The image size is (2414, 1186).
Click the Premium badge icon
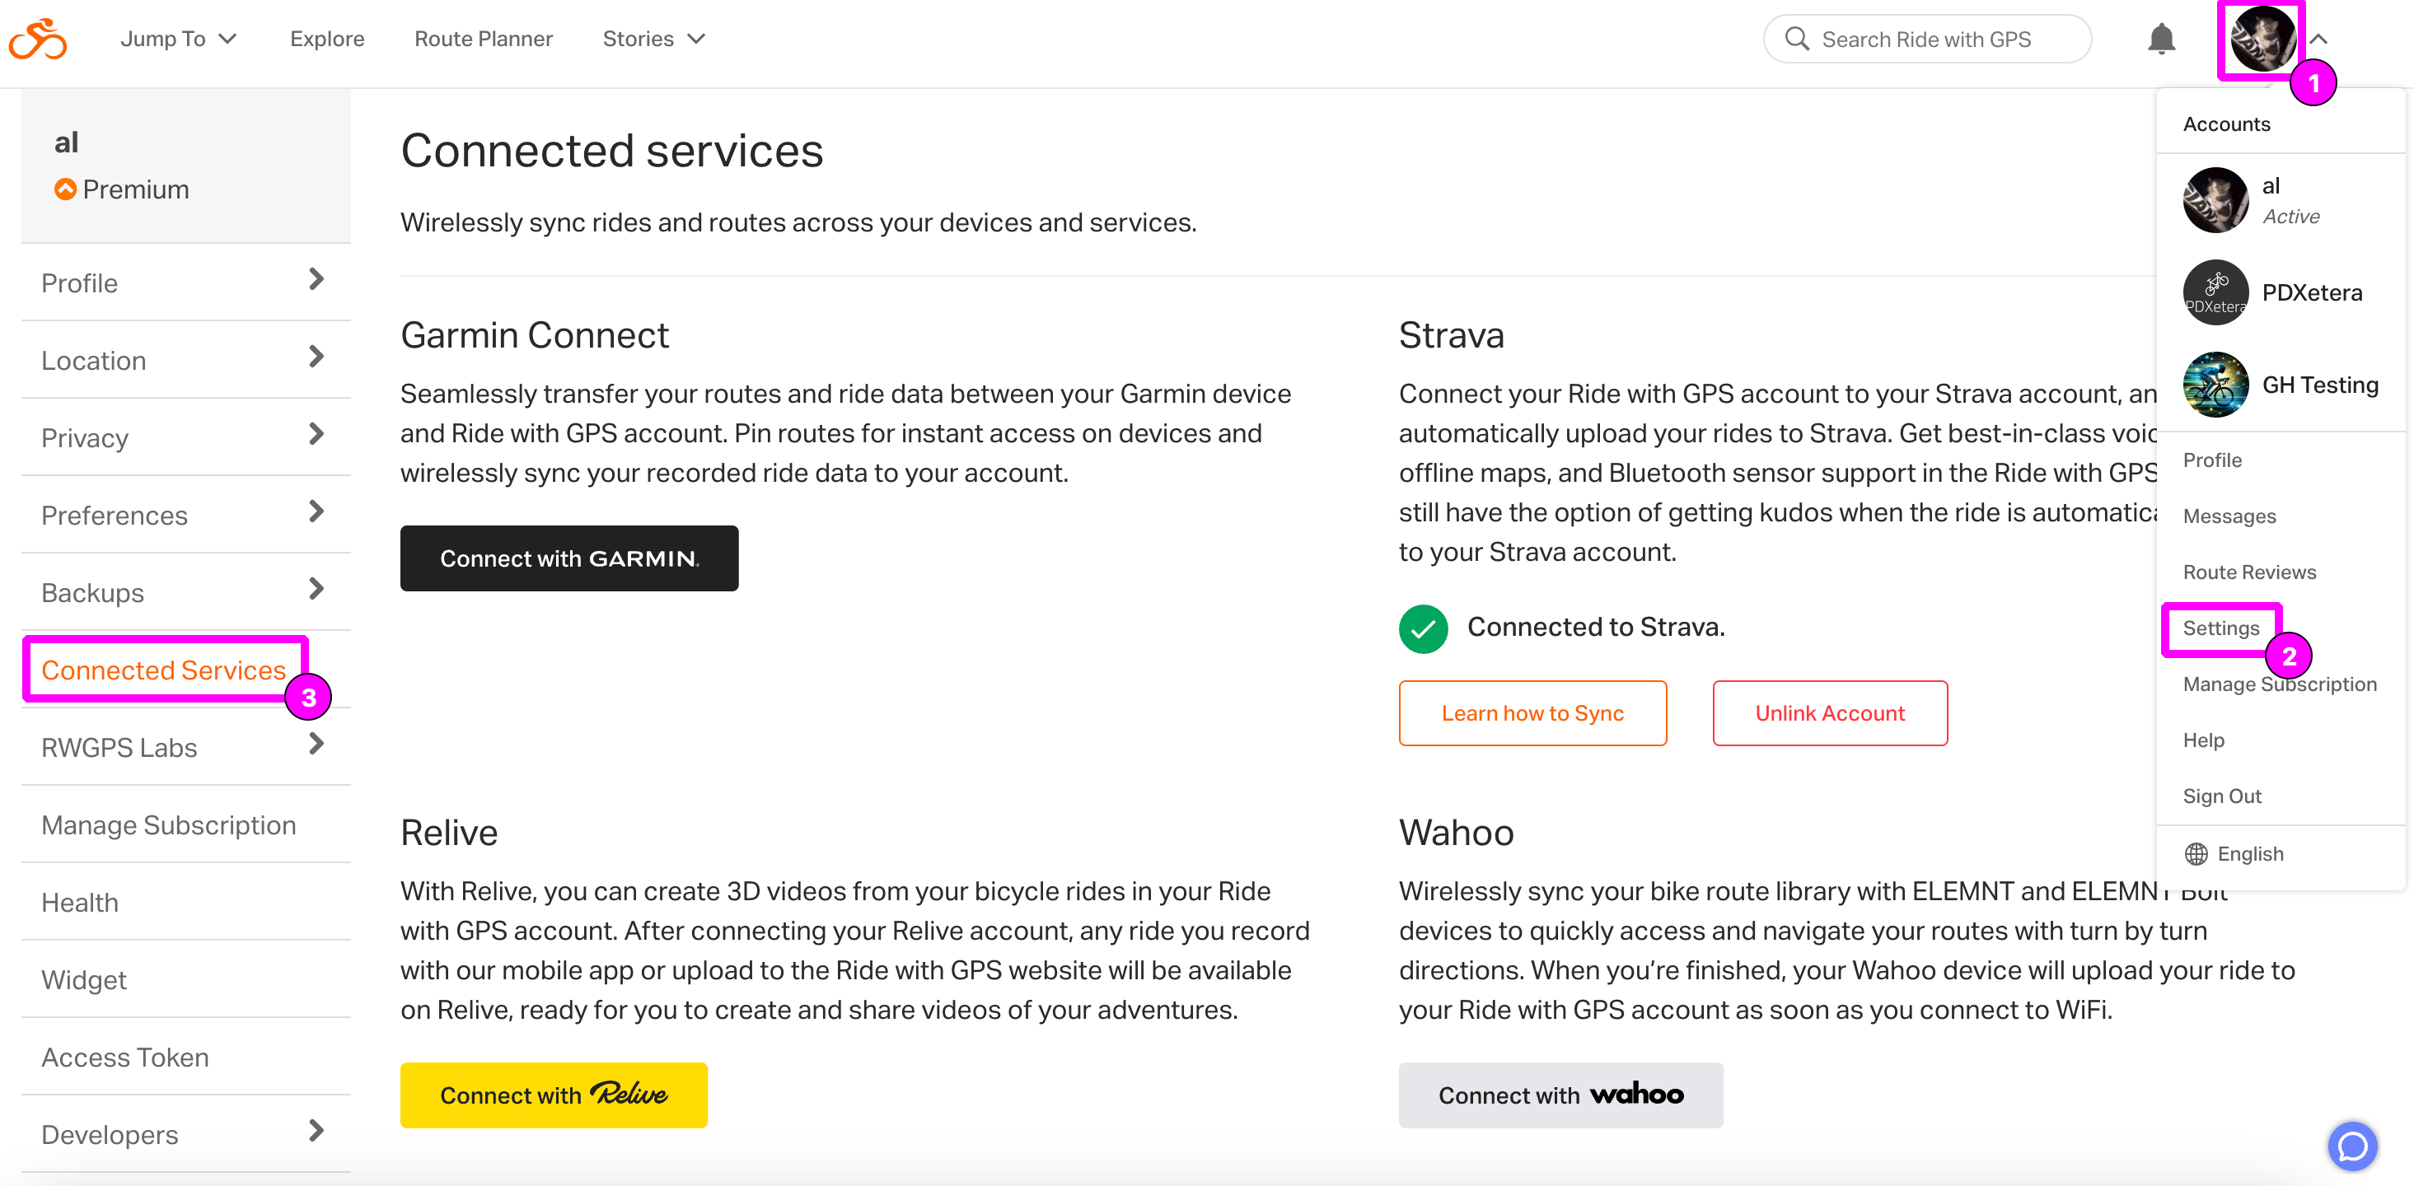[x=64, y=189]
